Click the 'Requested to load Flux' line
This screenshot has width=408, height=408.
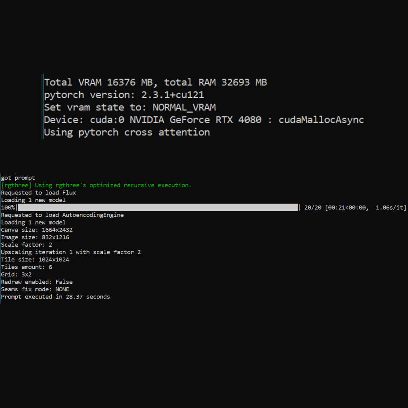click(x=39, y=193)
